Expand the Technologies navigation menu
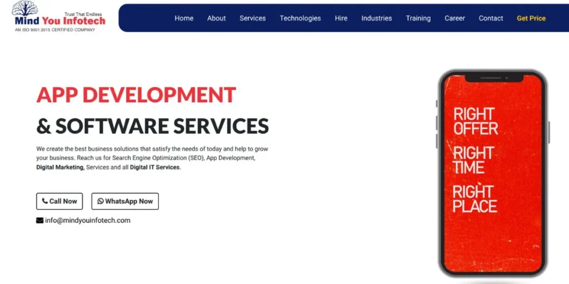The height and width of the screenshot is (284, 569). pos(300,18)
